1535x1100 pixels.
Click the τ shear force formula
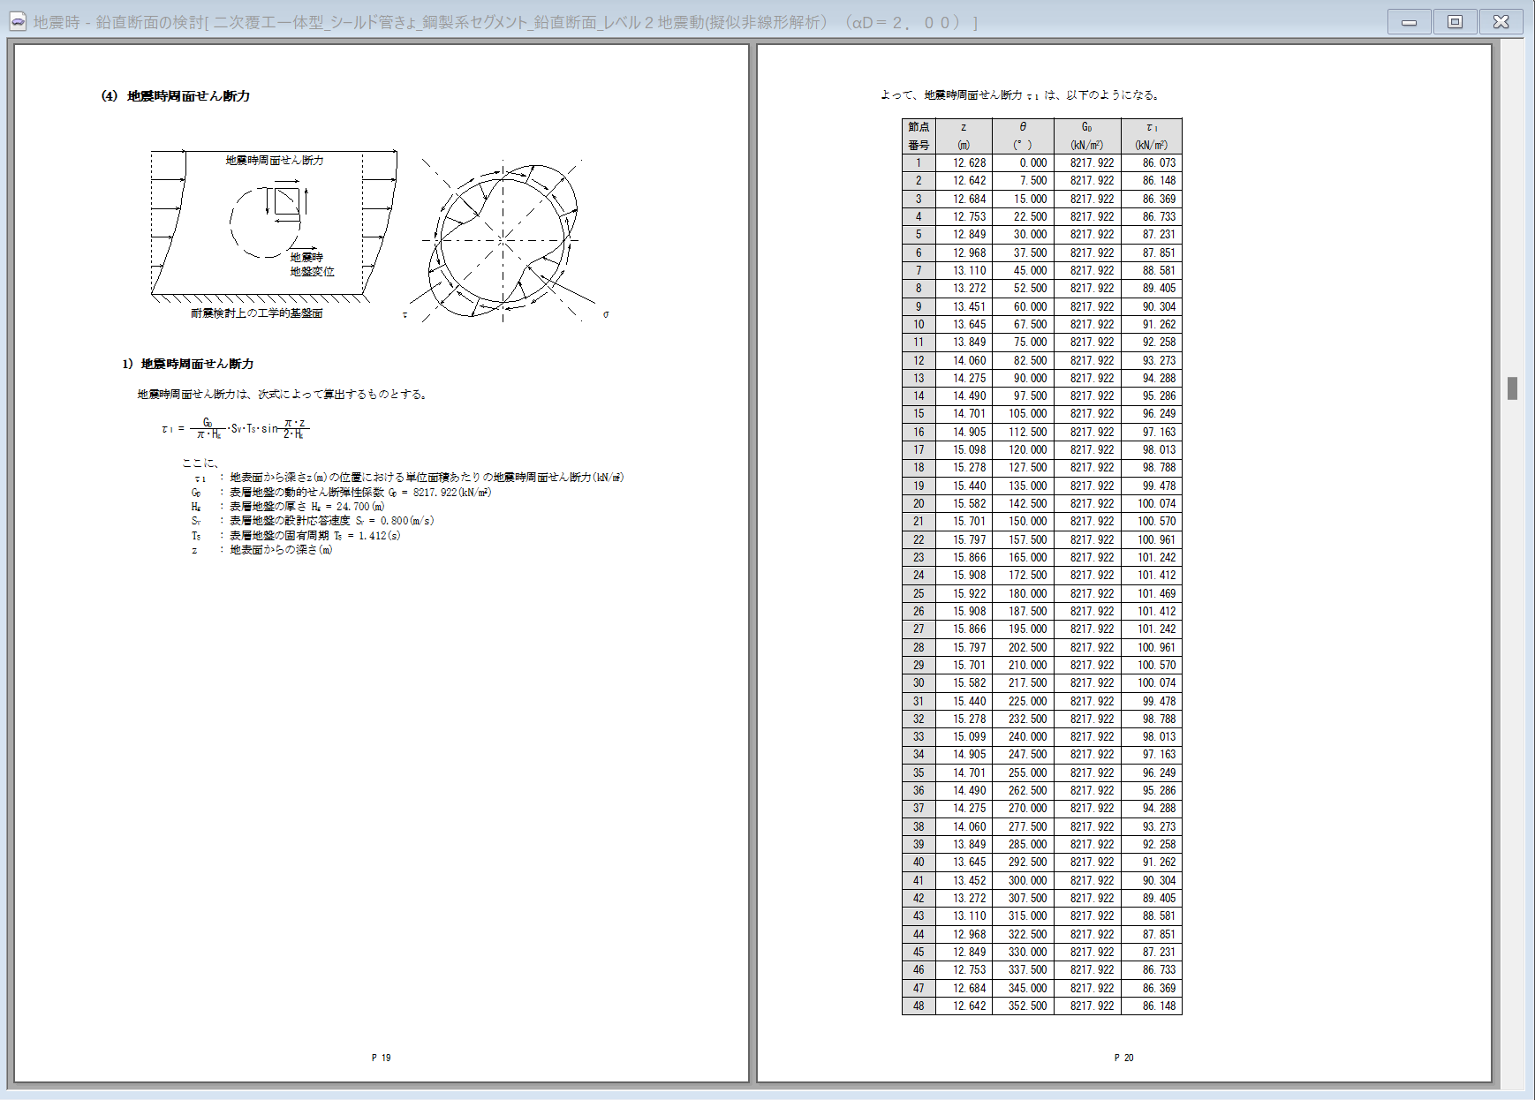tap(236, 428)
